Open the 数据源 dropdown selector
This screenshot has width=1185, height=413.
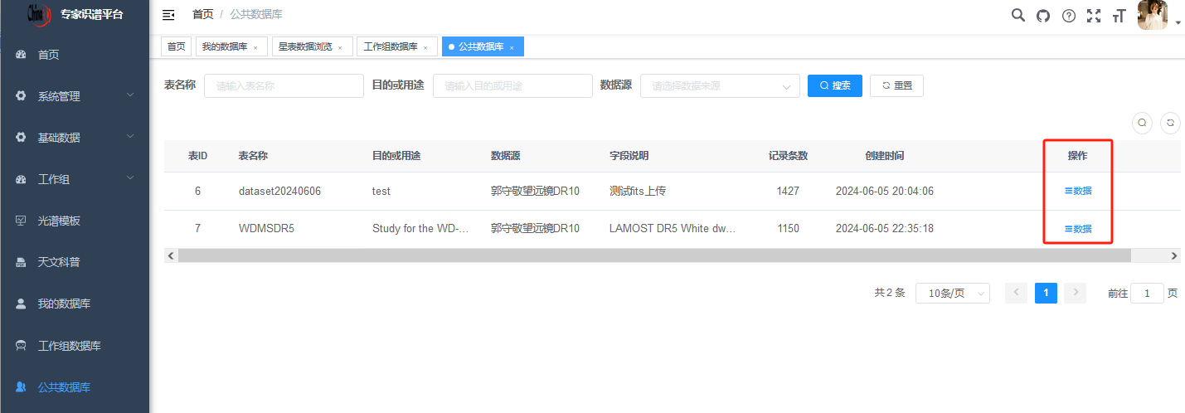point(719,86)
